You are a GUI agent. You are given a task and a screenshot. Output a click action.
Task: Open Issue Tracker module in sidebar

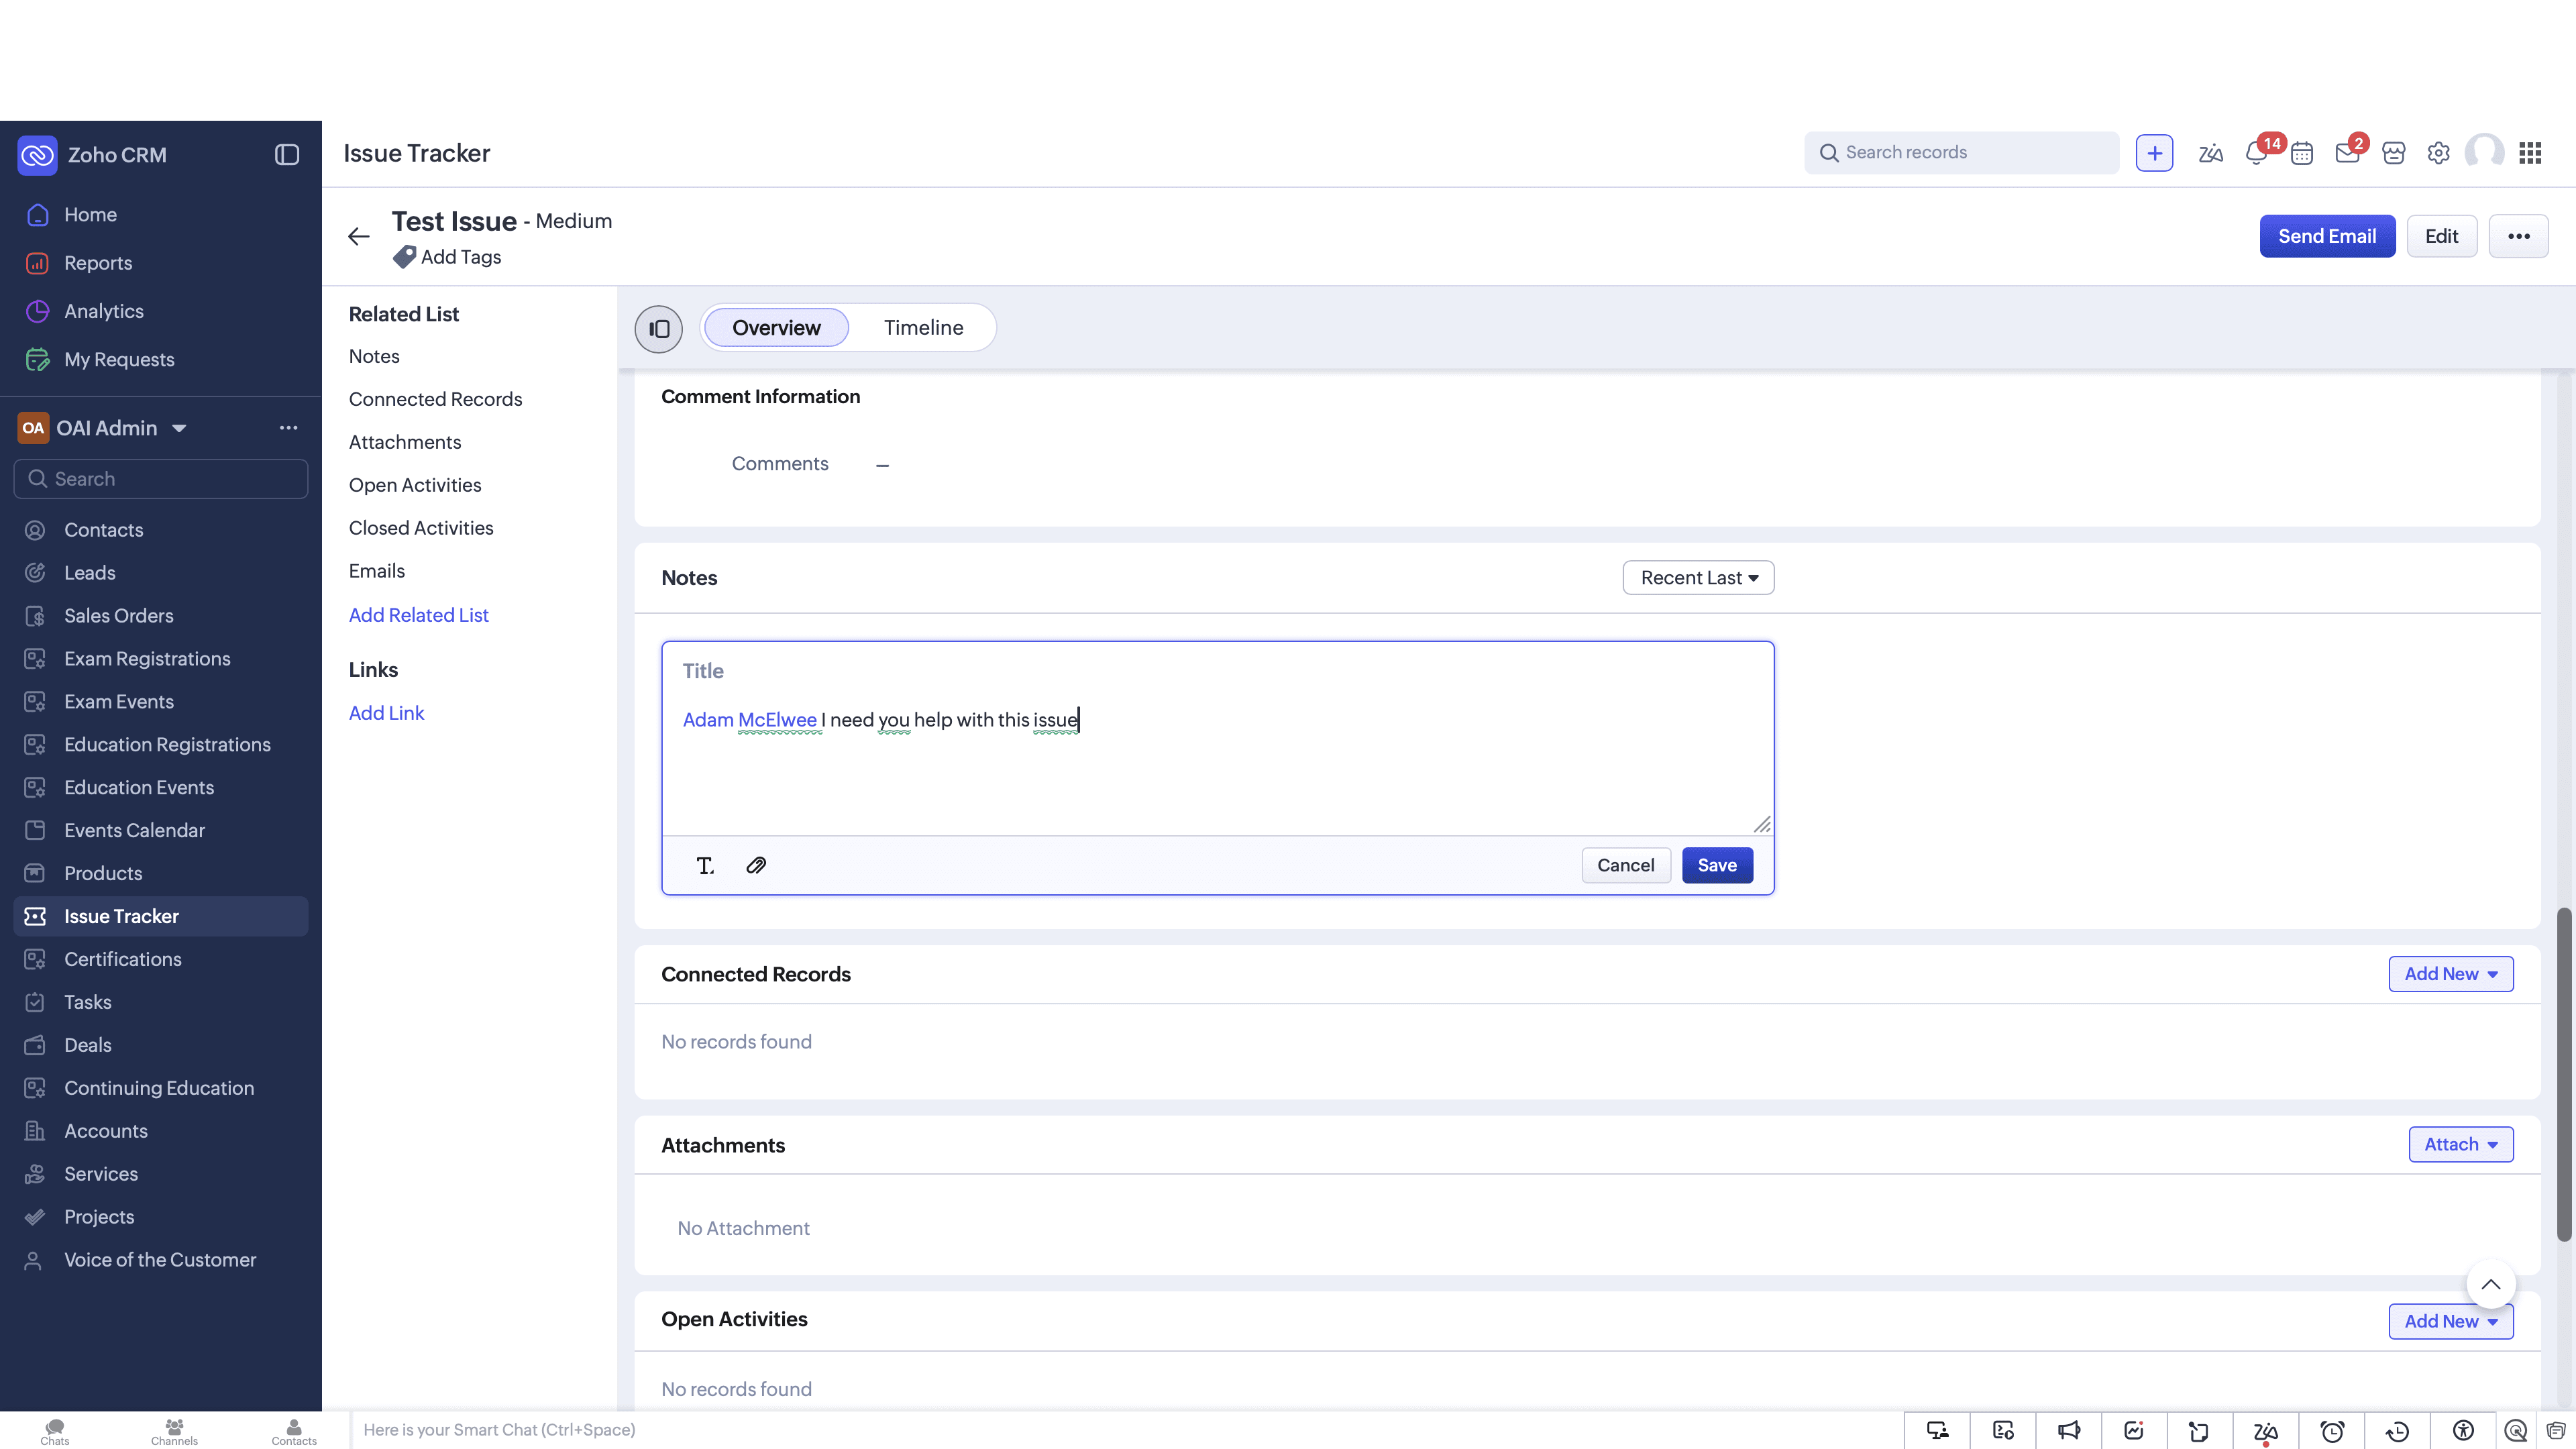click(x=161, y=916)
